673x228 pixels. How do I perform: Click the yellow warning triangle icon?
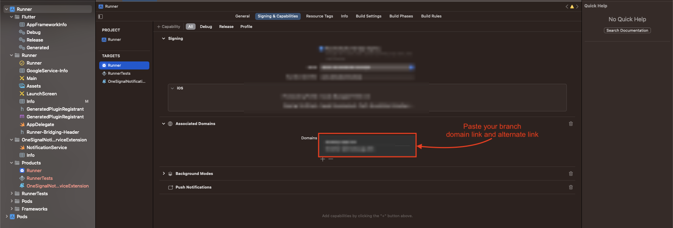tap(572, 6)
